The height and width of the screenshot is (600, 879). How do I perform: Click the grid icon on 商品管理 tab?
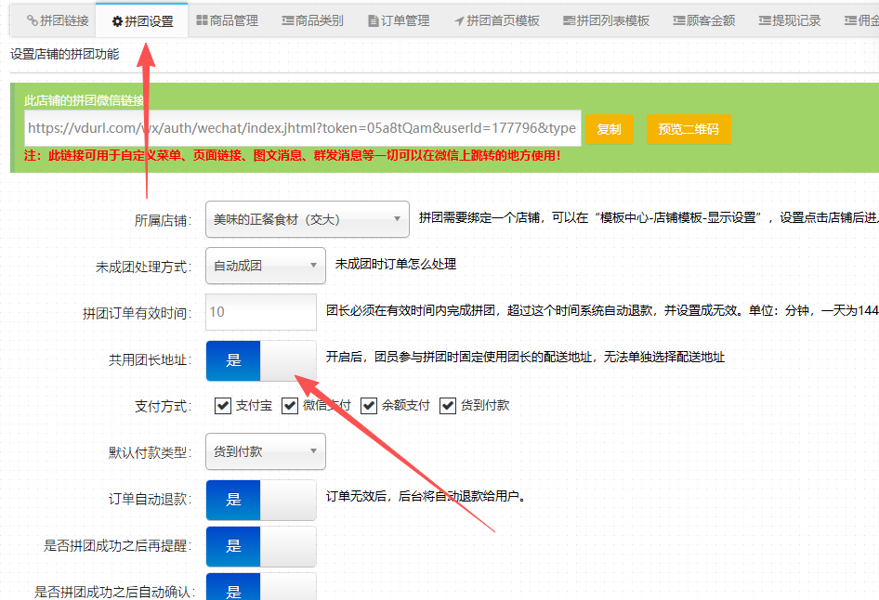click(203, 20)
